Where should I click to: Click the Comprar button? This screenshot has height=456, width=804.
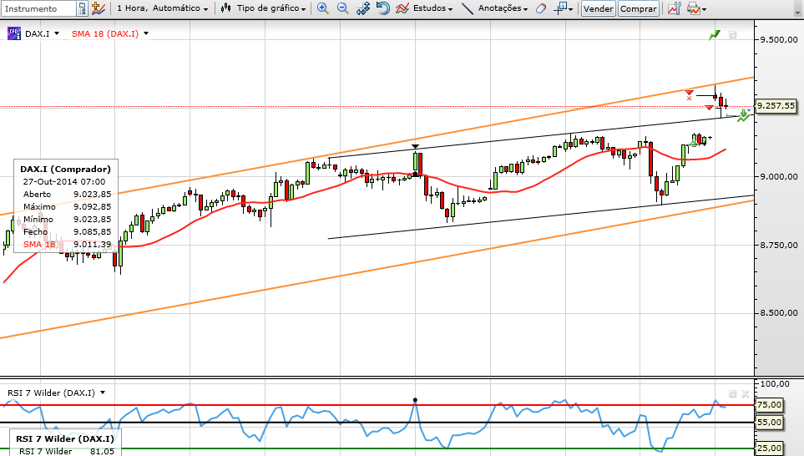(639, 8)
